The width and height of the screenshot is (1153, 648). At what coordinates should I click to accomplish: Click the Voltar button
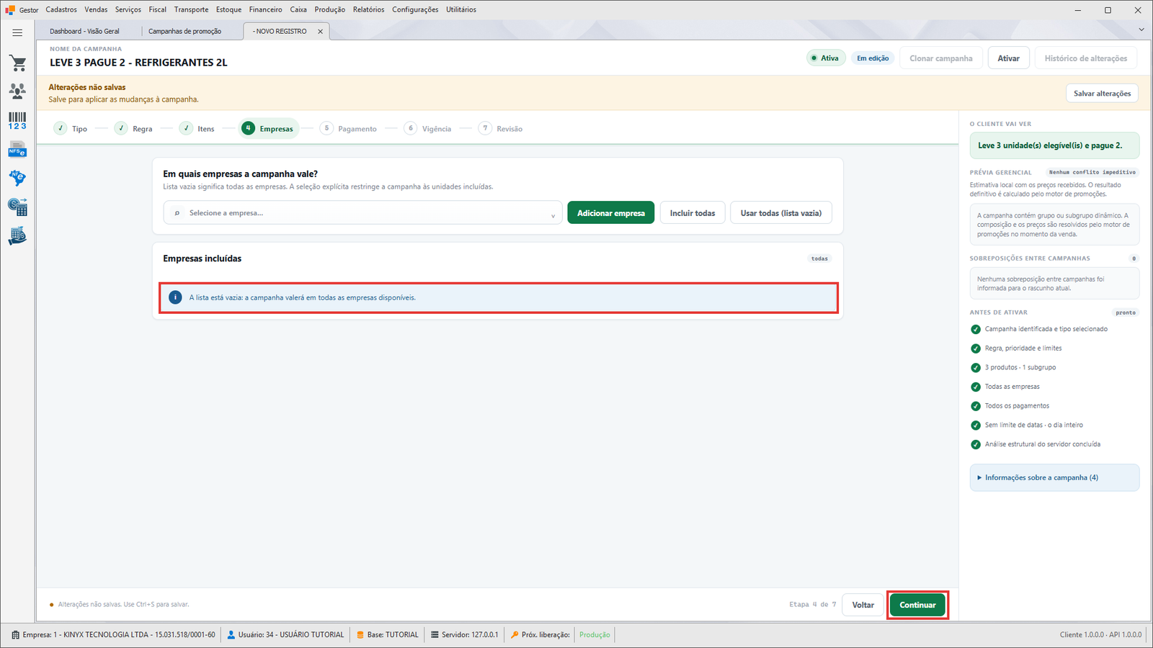click(x=863, y=605)
